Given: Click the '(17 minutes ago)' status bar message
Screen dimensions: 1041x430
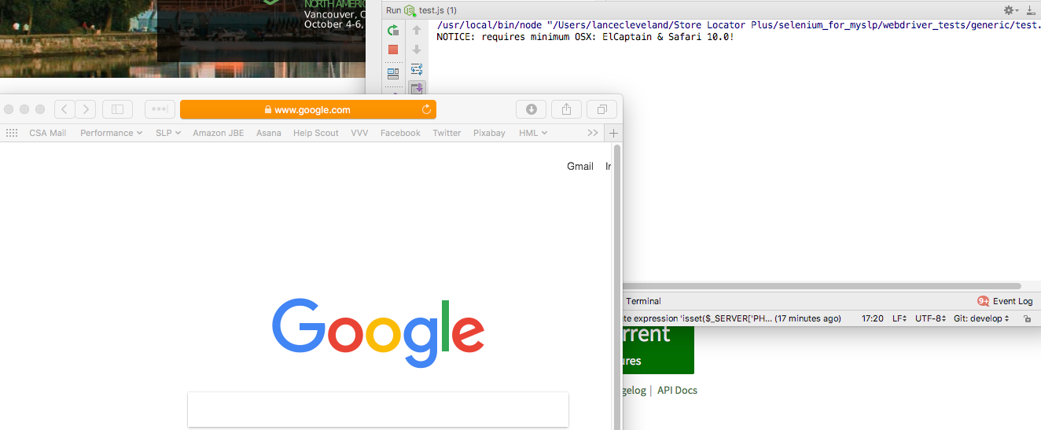Looking at the screenshot, I should (807, 318).
